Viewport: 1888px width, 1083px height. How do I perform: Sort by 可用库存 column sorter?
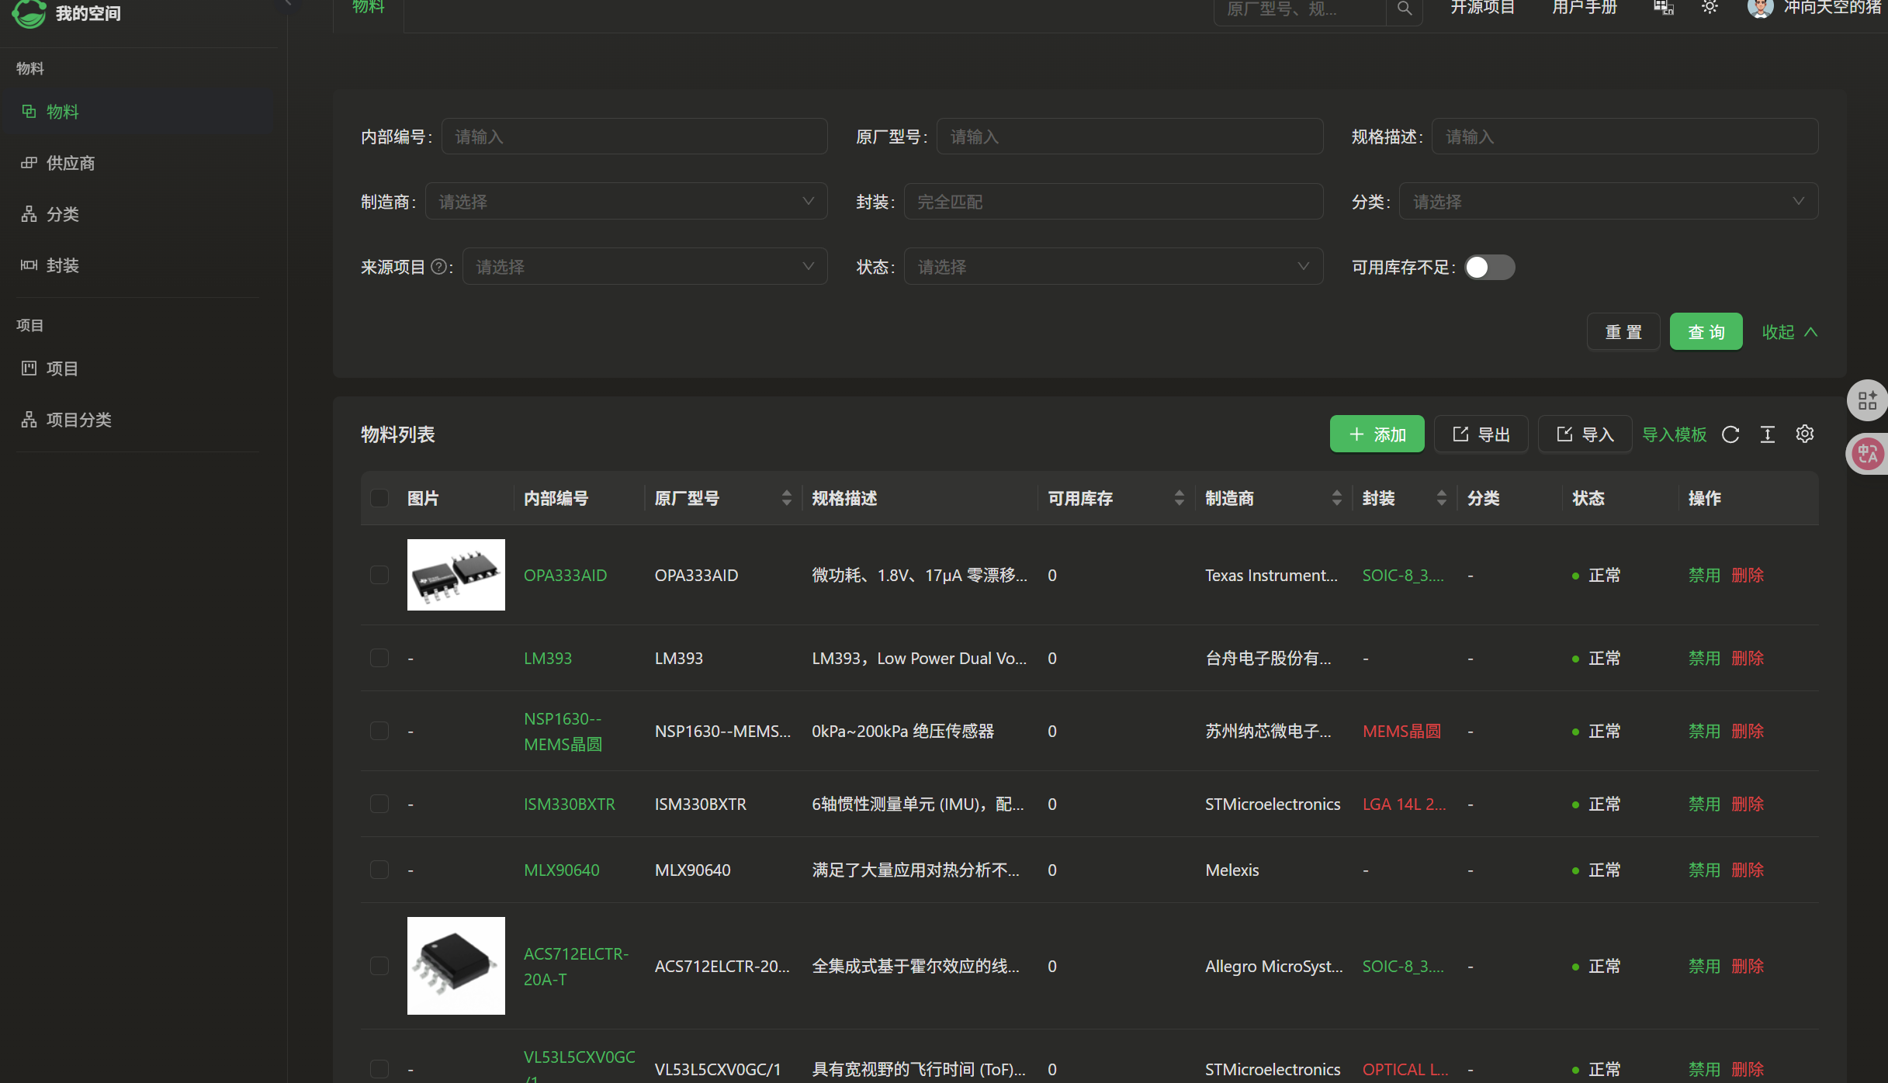1179,498
